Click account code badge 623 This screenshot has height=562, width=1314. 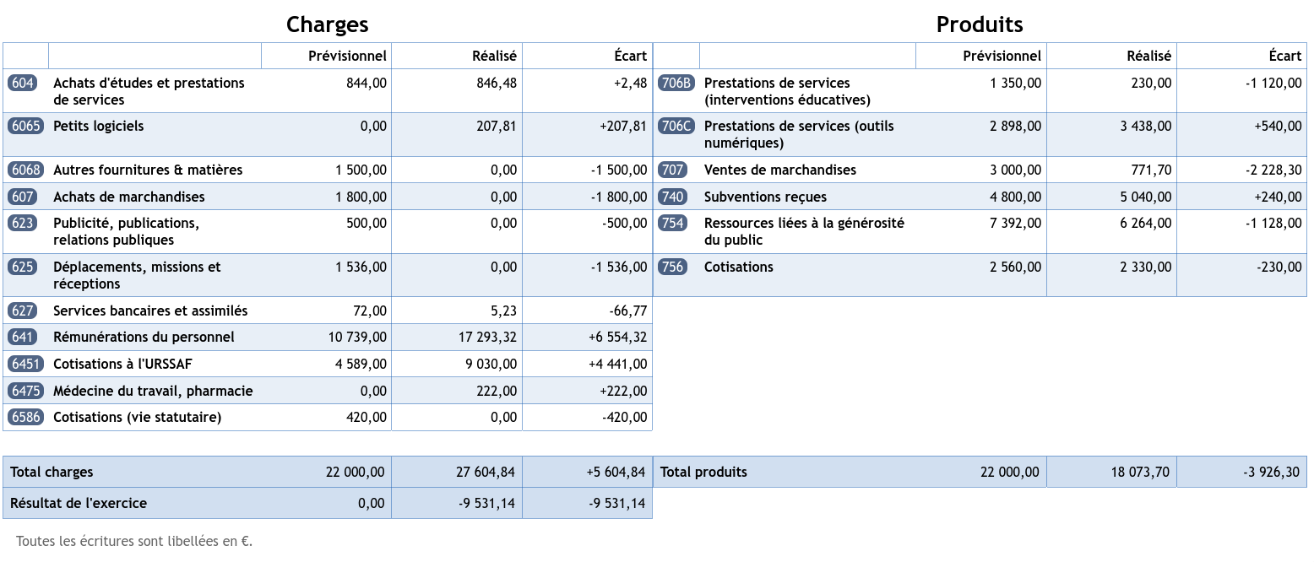(x=22, y=223)
